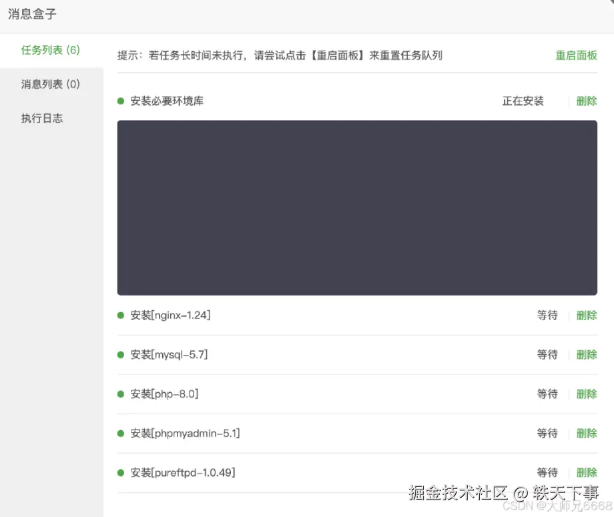Viewport: 614px width, 517px height.
Task: Open the 任务列表 (6) tab
Action: pyautogui.click(x=51, y=50)
